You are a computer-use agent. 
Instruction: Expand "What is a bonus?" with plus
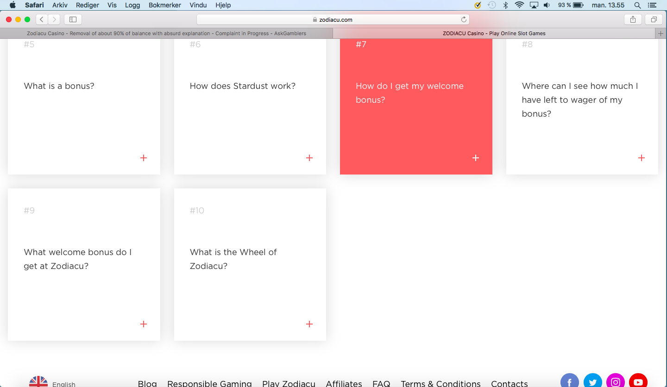(x=144, y=158)
